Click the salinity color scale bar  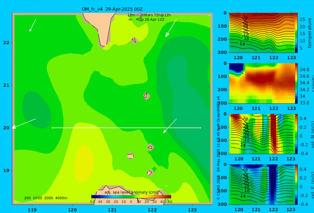tap(296, 83)
